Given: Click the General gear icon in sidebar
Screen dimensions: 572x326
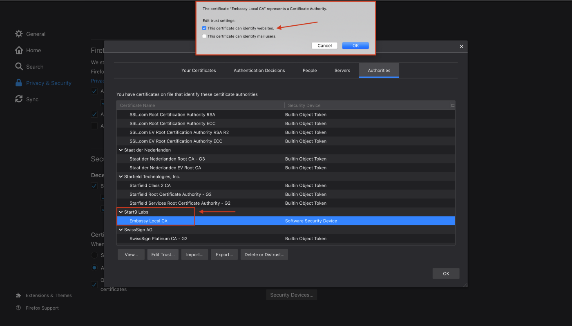Looking at the screenshot, I should [x=19, y=34].
